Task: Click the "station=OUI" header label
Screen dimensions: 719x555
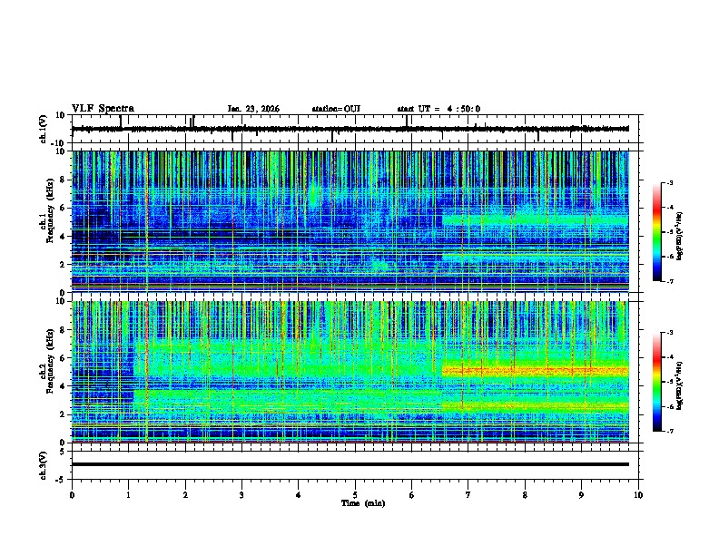Action: 336,109
